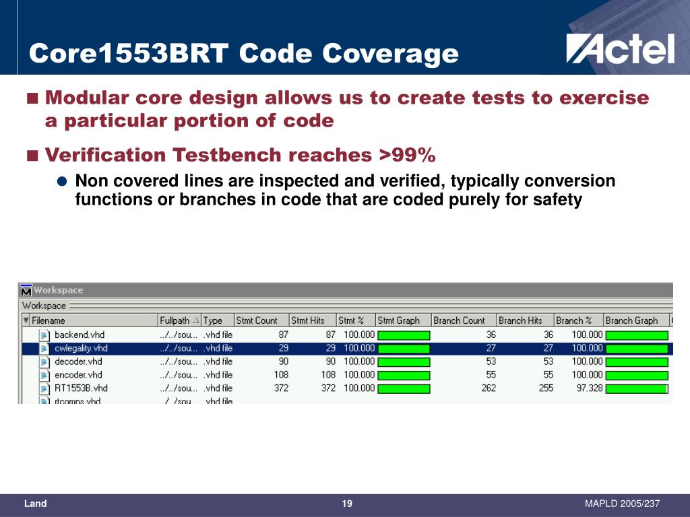Sort by Branch % column header
Image resolution: width=690 pixels, height=517 pixels.
[579, 320]
